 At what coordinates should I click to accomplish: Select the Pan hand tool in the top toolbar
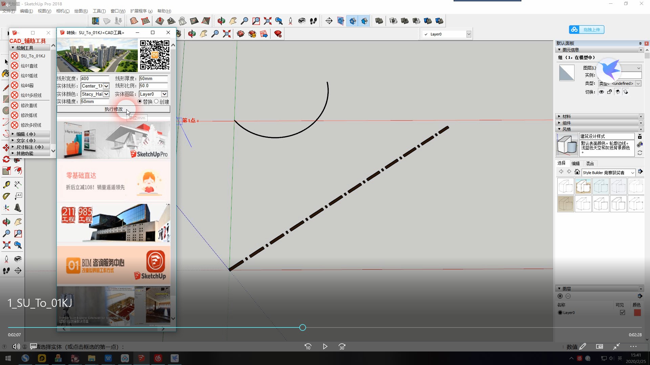coord(233,21)
